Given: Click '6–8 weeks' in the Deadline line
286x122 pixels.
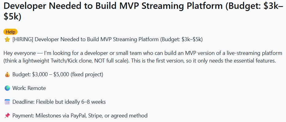Looking at the screenshot, I should pos(94,102).
